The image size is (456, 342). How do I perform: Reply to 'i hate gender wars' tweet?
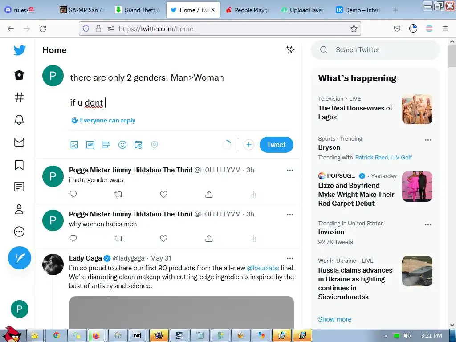[x=73, y=194]
